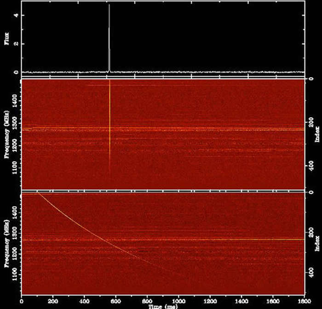Click the peak of the flux pulse spike
The height and width of the screenshot is (309, 322).
[109, 6]
